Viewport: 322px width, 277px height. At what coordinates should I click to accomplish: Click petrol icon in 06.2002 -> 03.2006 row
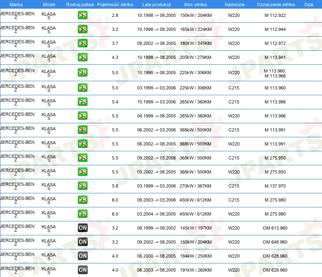(x=82, y=129)
